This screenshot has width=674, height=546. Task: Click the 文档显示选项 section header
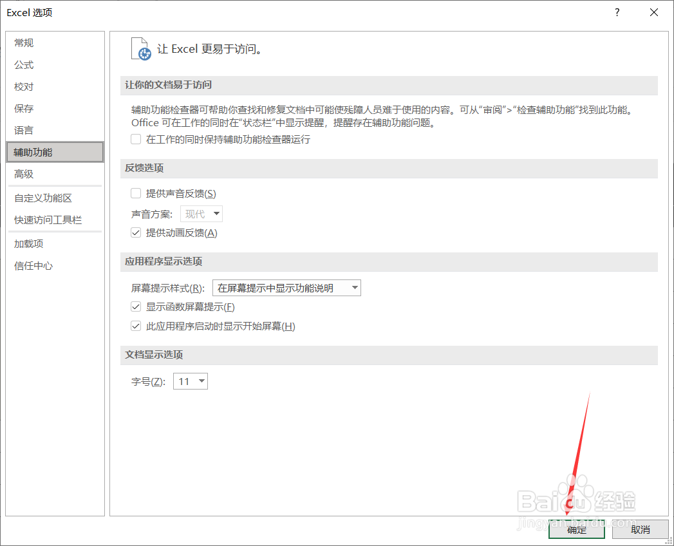pyautogui.click(x=389, y=355)
